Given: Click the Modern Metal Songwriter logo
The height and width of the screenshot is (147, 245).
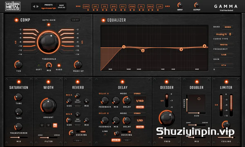Looking at the screenshot, I should point(13,6).
